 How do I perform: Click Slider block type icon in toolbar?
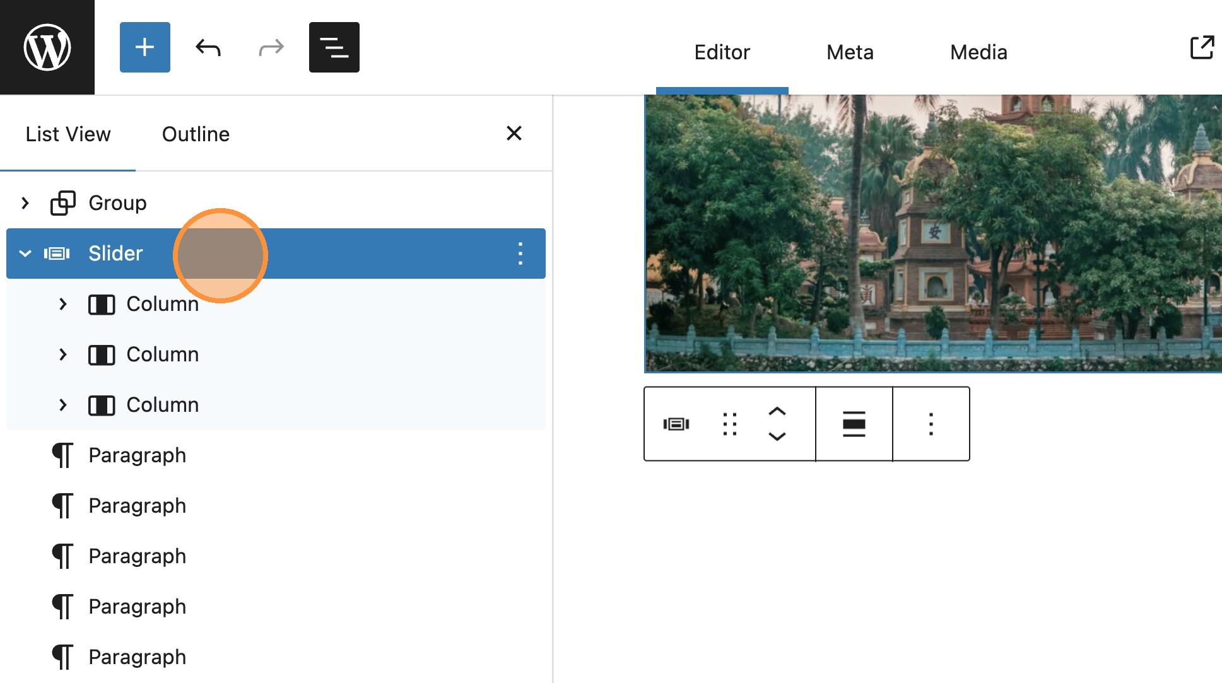(x=676, y=424)
